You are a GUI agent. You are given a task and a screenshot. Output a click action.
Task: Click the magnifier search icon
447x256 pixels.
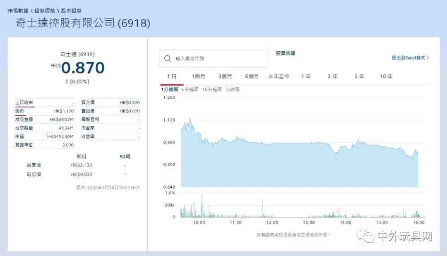pyautogui.click(x=168, y=58)
